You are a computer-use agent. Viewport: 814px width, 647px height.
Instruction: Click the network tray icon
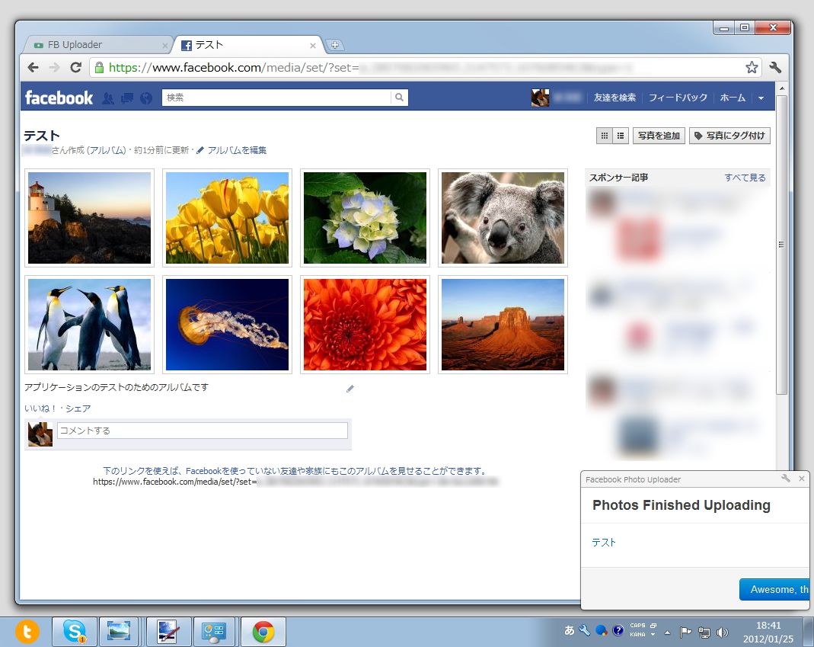coord(704,632)
